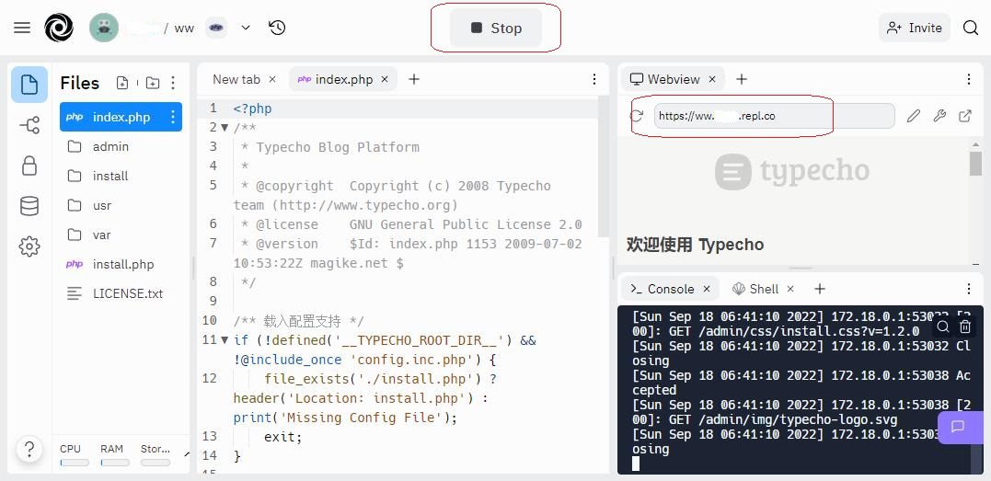Viewport: 991px width, 481px height.
Task: Add a new editor tab
Action: pos(413,79)
